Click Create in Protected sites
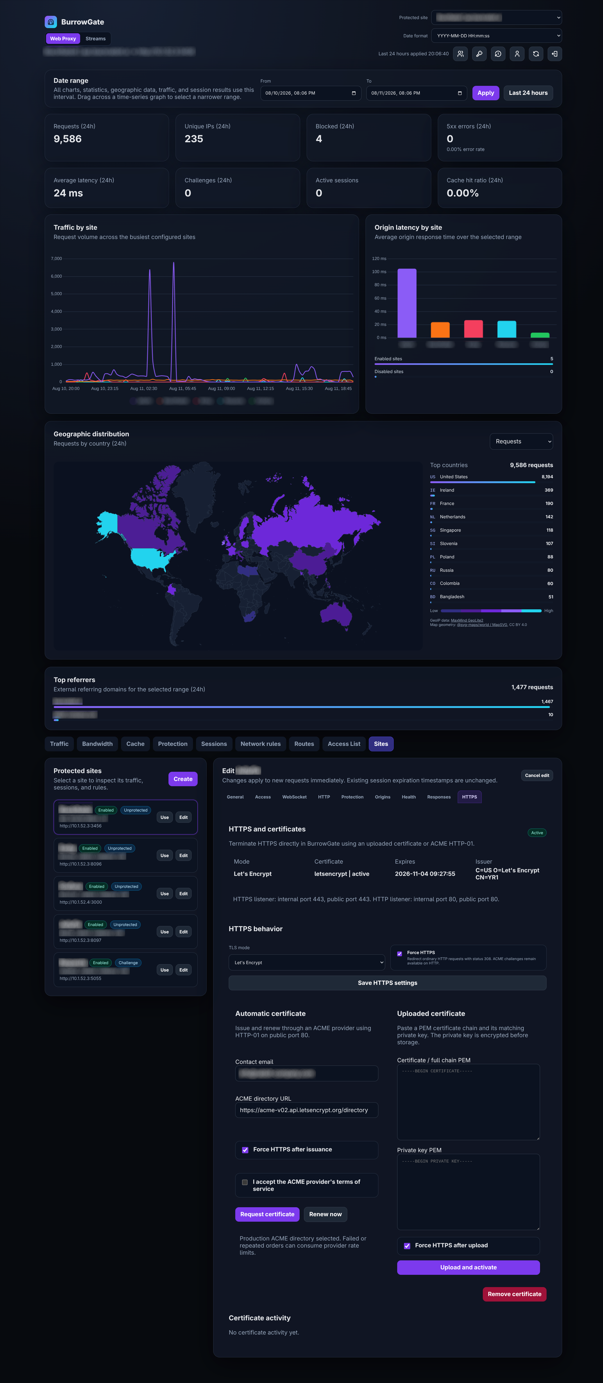The width and height of the screenshot is (603, 1383). (183, 779)
